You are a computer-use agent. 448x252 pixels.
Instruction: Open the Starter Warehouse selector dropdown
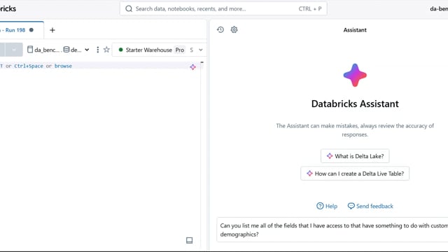coord(160,50)
